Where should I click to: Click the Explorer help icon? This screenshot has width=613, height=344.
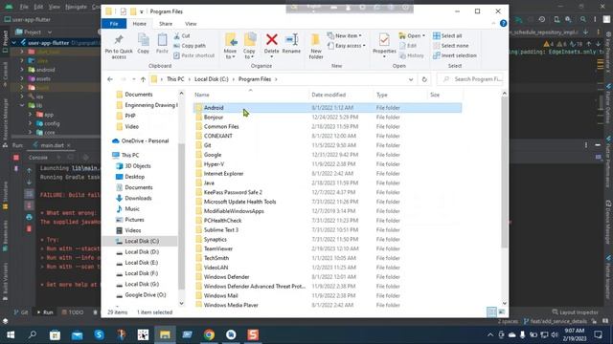(x=503, y=23)
